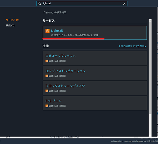Click the Lightsail service orange icon
The height and width of the screenshot is (144, 158).
[x=47, y=31]
